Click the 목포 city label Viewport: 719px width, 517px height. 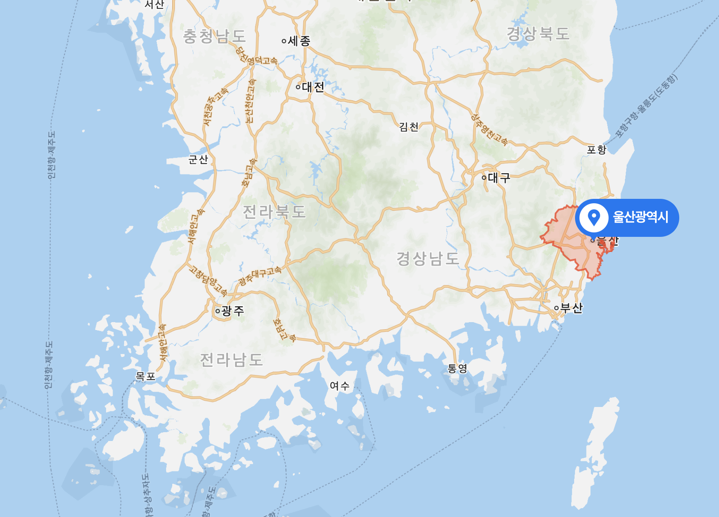click(145, 376)
